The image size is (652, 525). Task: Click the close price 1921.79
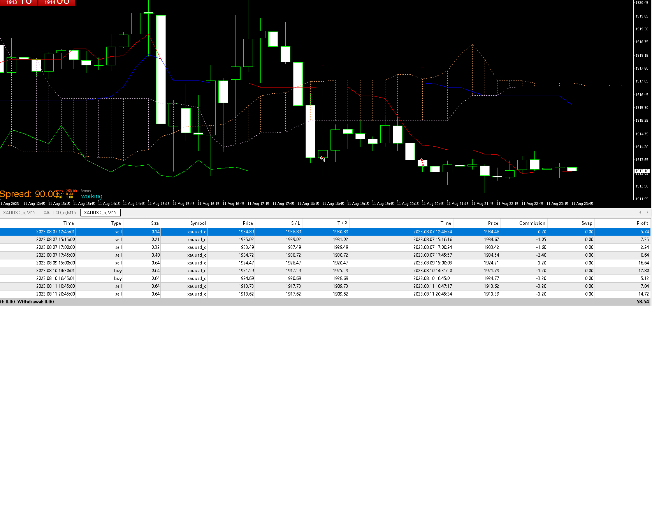pos(491,271)
